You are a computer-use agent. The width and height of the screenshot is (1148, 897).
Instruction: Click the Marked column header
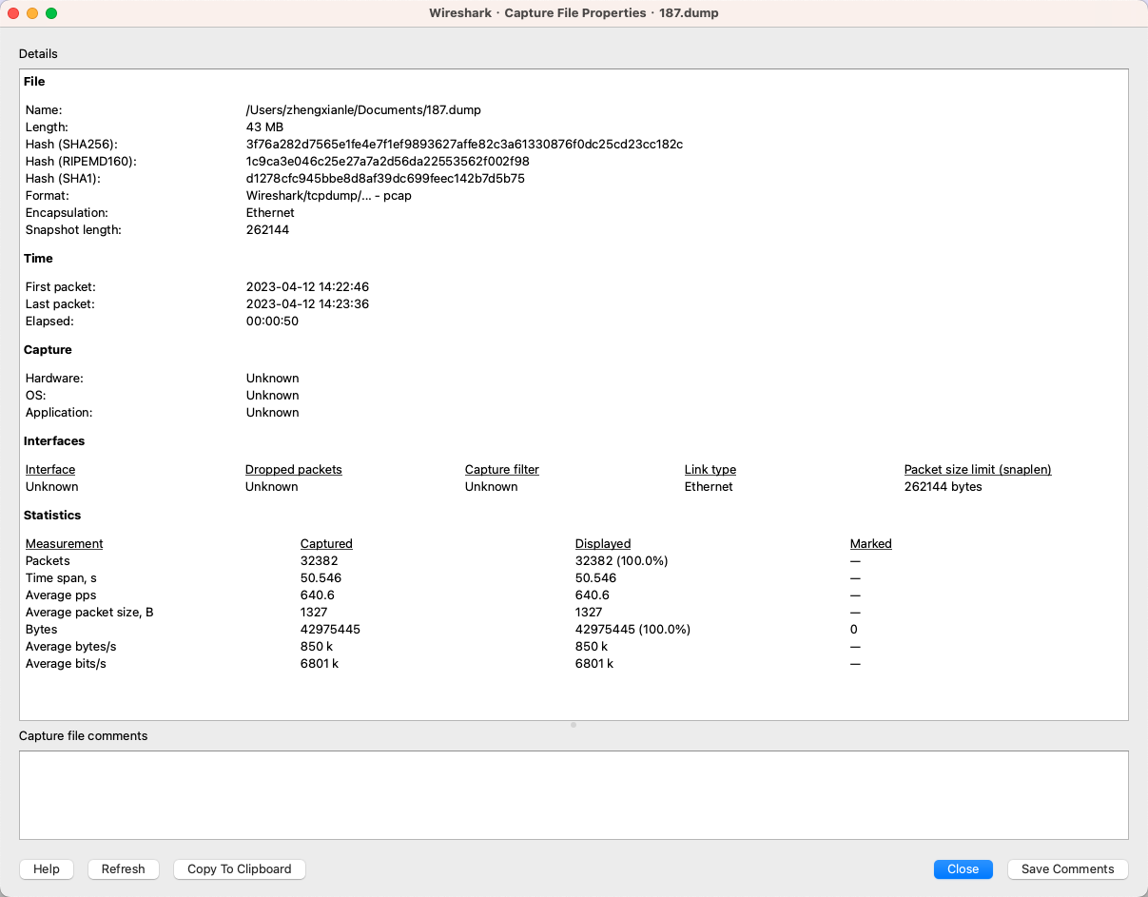(870, 543)
